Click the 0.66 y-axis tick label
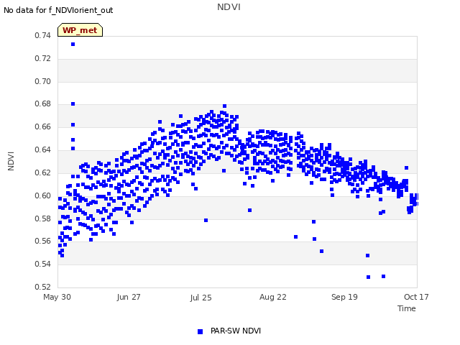The width and height of the screenshot is (460, 345). [x=43, y=126]
